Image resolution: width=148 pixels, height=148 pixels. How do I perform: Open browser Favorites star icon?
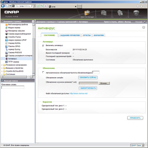click(141, 6)
